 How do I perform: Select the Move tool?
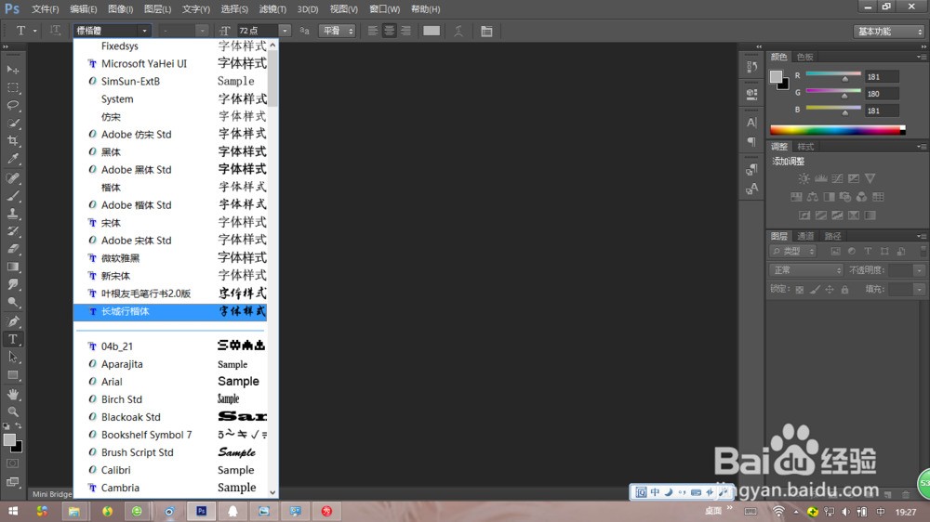coord(12,70)
